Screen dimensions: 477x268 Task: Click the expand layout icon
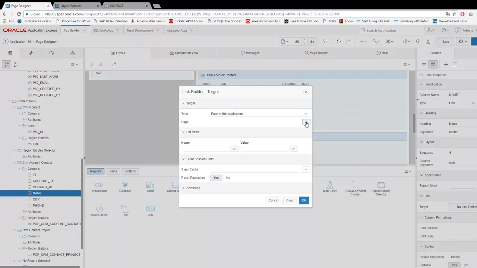[x=114, y=64]
